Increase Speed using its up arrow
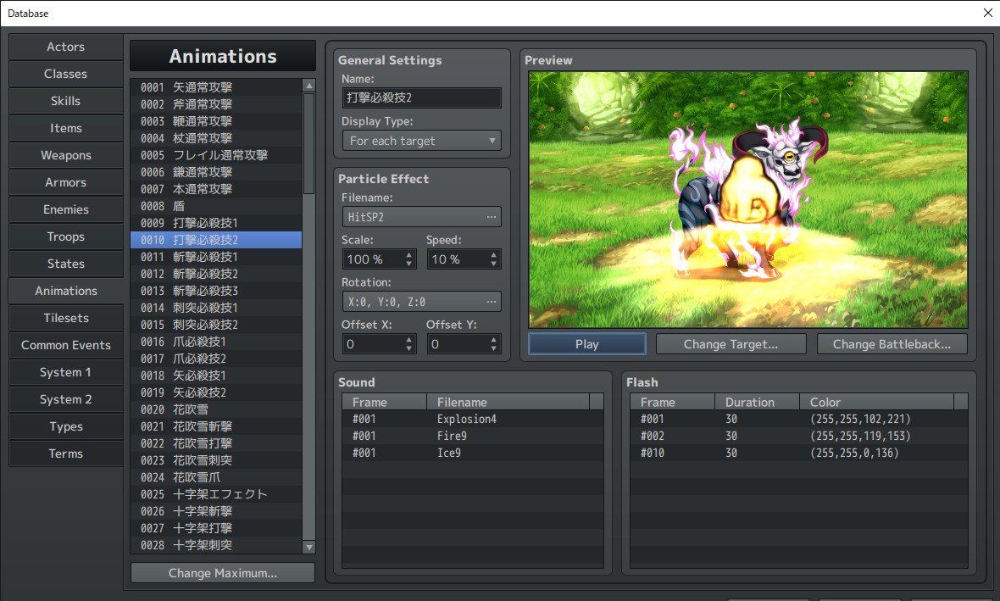 [x=492, y=254]
